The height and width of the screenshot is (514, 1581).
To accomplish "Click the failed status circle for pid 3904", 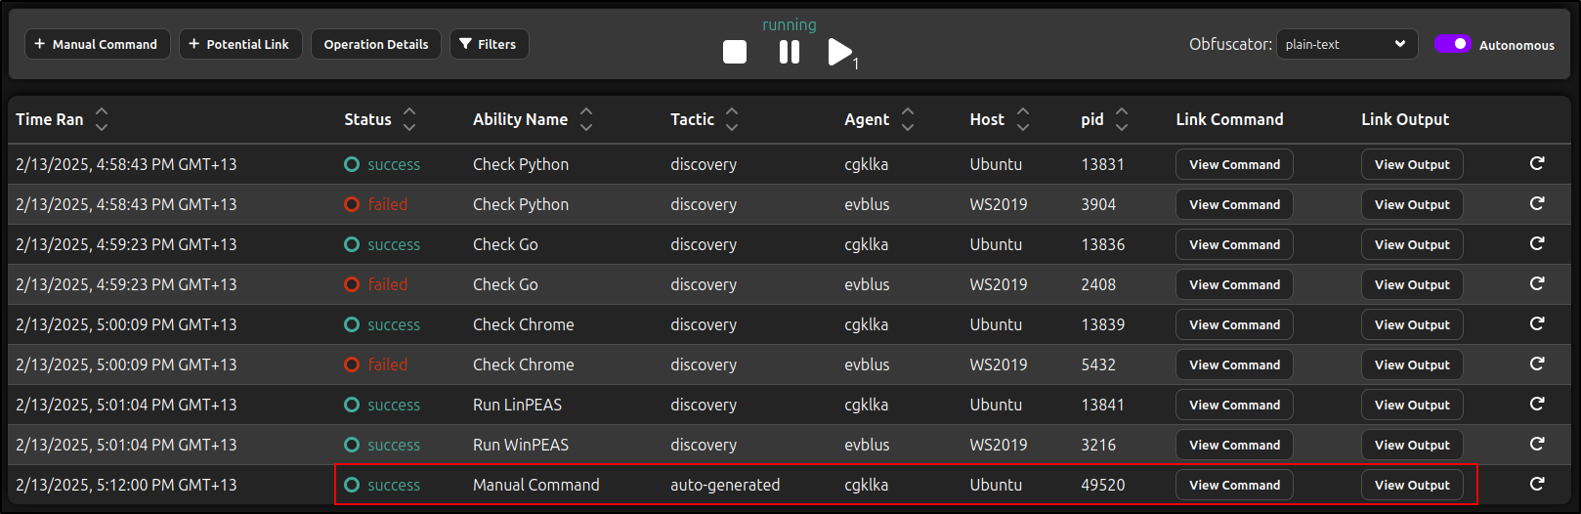I will 352,204.
